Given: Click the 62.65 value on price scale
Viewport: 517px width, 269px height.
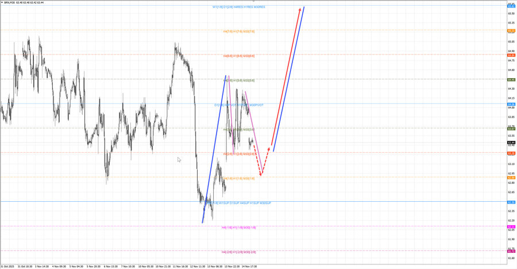Looking at the screenshot, I should (x=511, y=192).
